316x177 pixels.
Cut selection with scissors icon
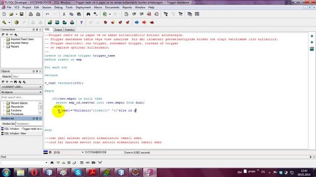click(64, 14)
